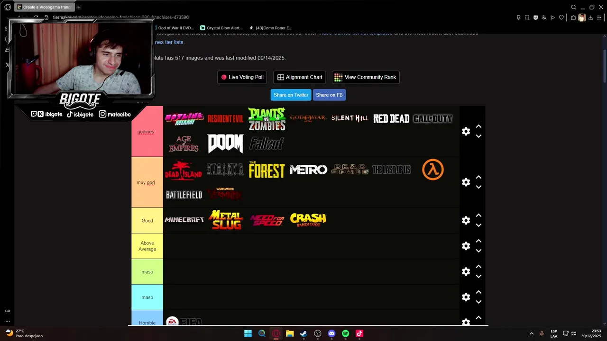Select the Crash Bandicoot logo
This screenshot has width=607, height=341.
coord(308,220)
